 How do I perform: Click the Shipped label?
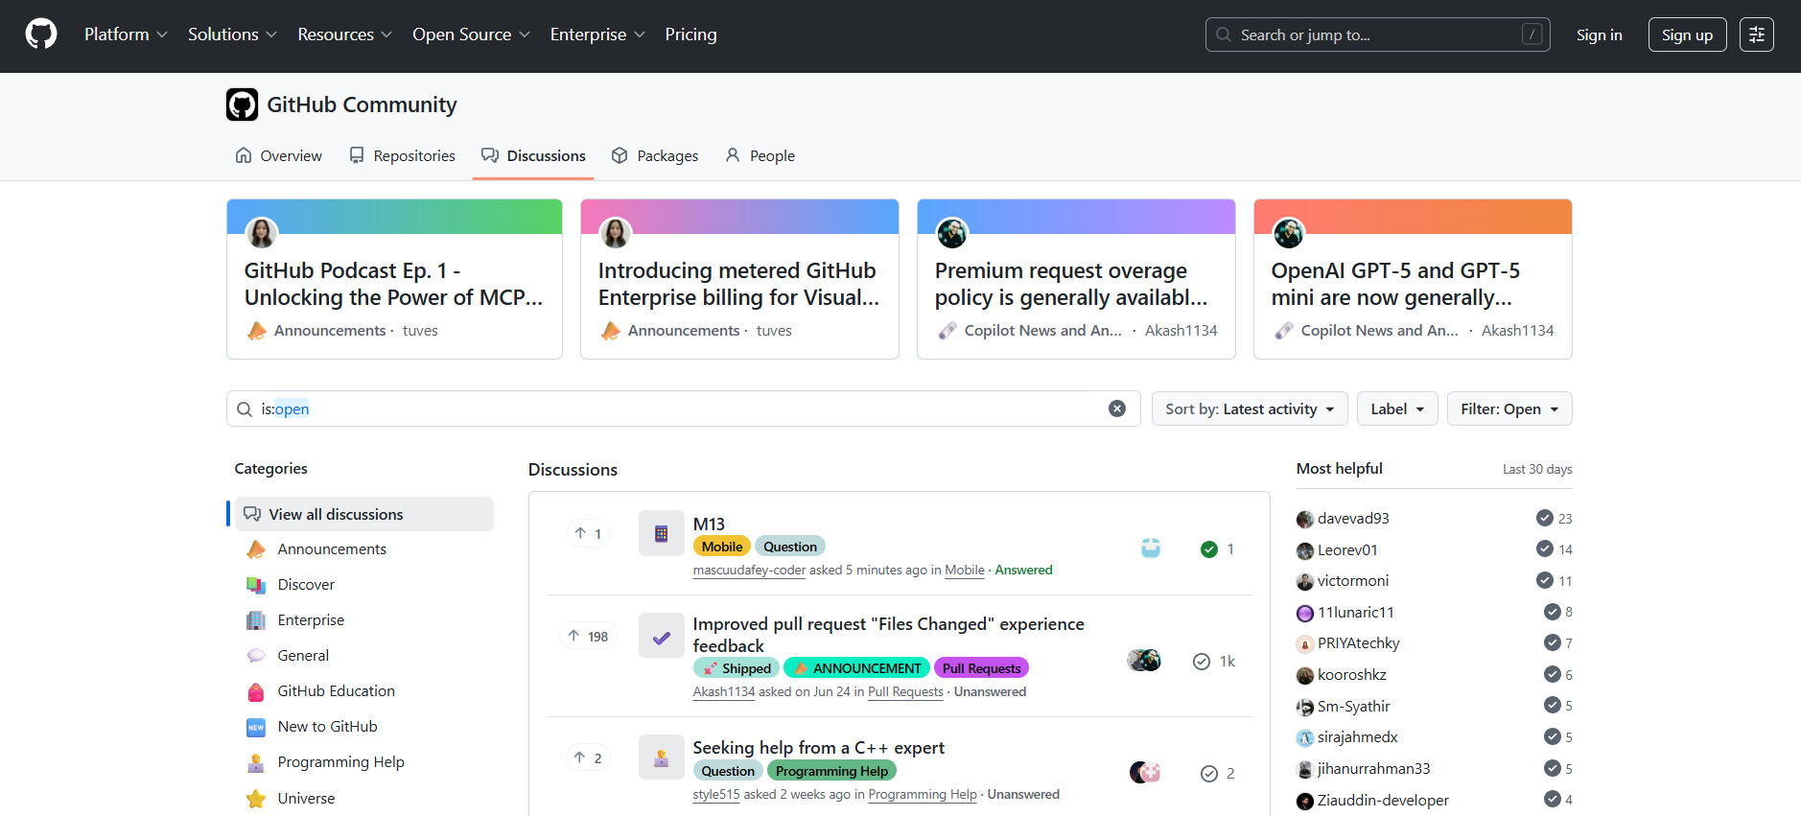[x=736, y=668]
